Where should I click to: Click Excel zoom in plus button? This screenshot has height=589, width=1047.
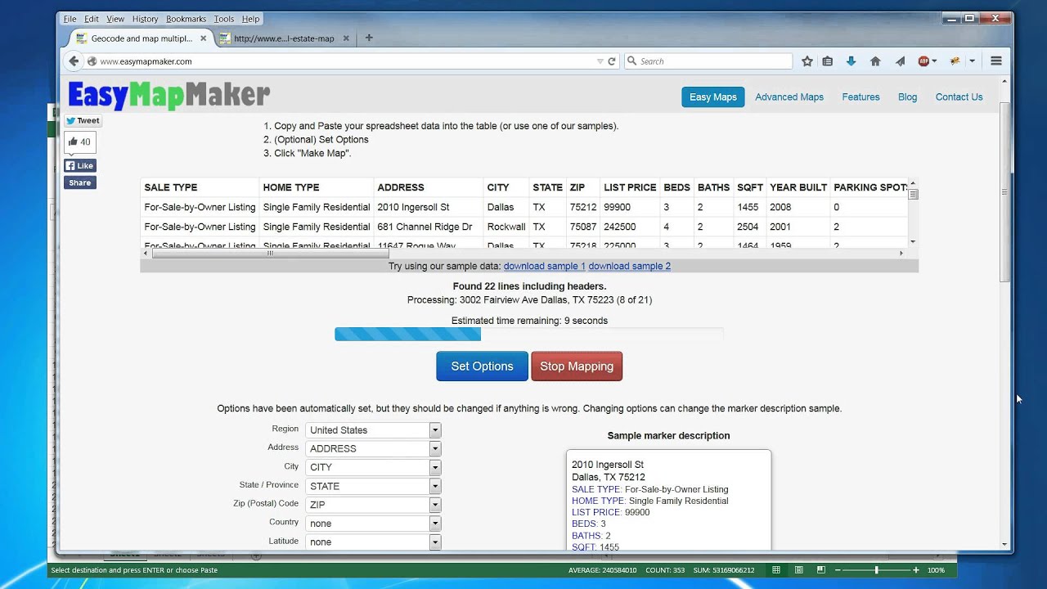click(x=916, y=570)
